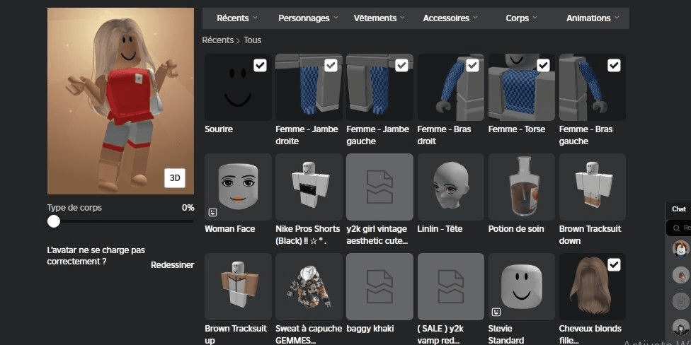
Task: Open second chat contact avatar
Action: [681, 275]
